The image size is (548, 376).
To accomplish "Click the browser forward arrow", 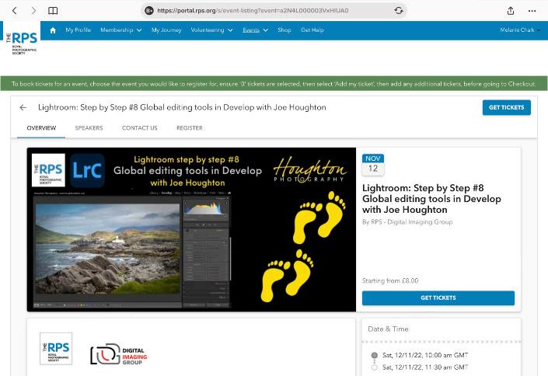I will pos(33,10).
